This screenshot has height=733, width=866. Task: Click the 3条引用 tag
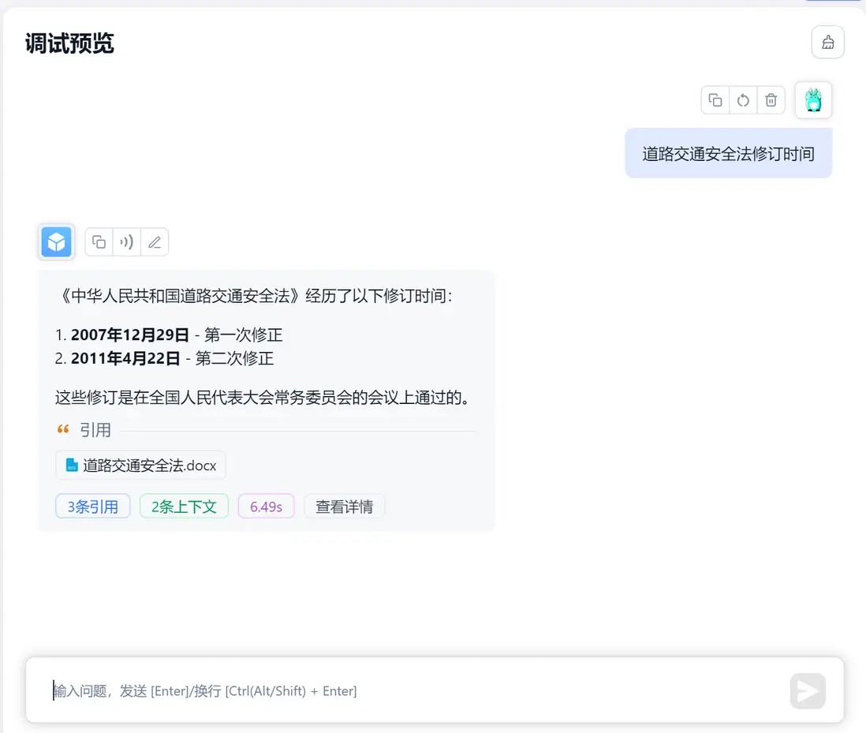click(93, 506)
